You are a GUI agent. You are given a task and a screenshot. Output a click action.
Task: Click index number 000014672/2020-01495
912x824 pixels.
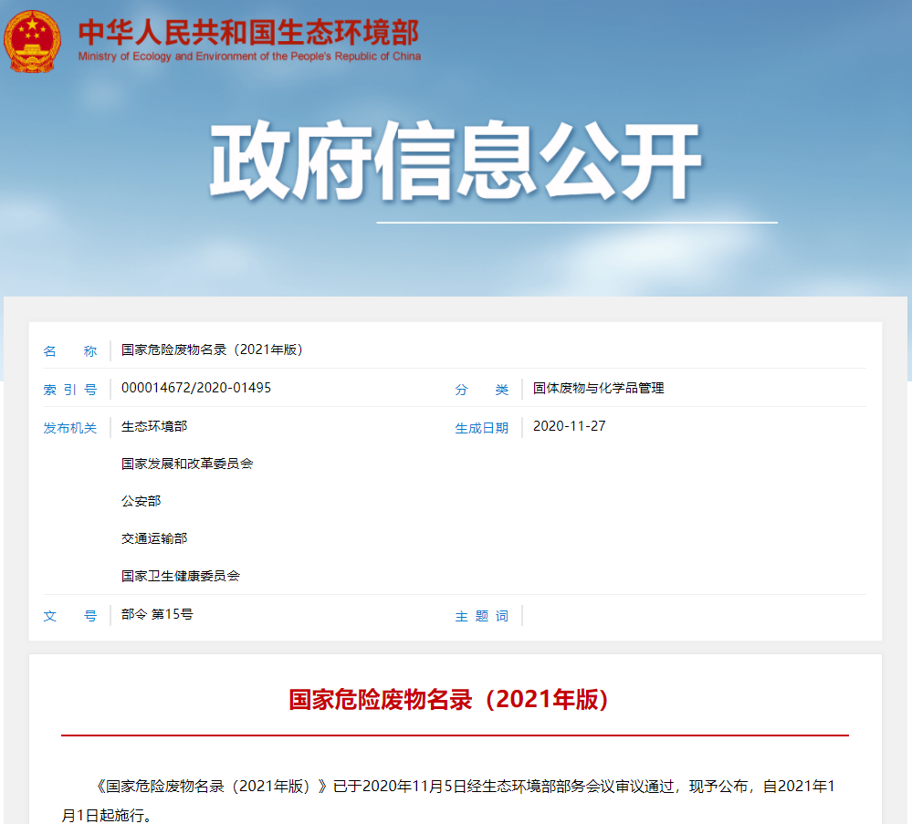(x=196, y=388)
